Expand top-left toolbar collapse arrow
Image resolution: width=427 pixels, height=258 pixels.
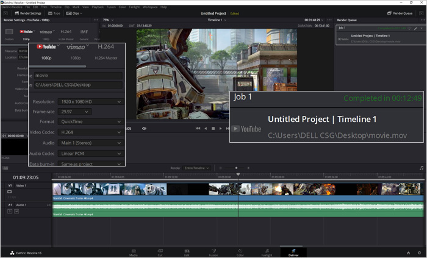pos(5,13)
